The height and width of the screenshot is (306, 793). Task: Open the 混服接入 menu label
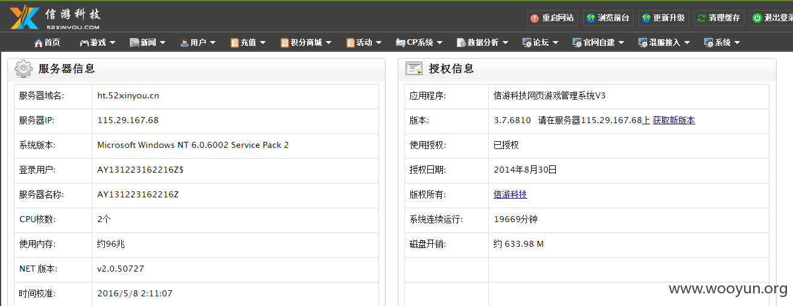664,43
